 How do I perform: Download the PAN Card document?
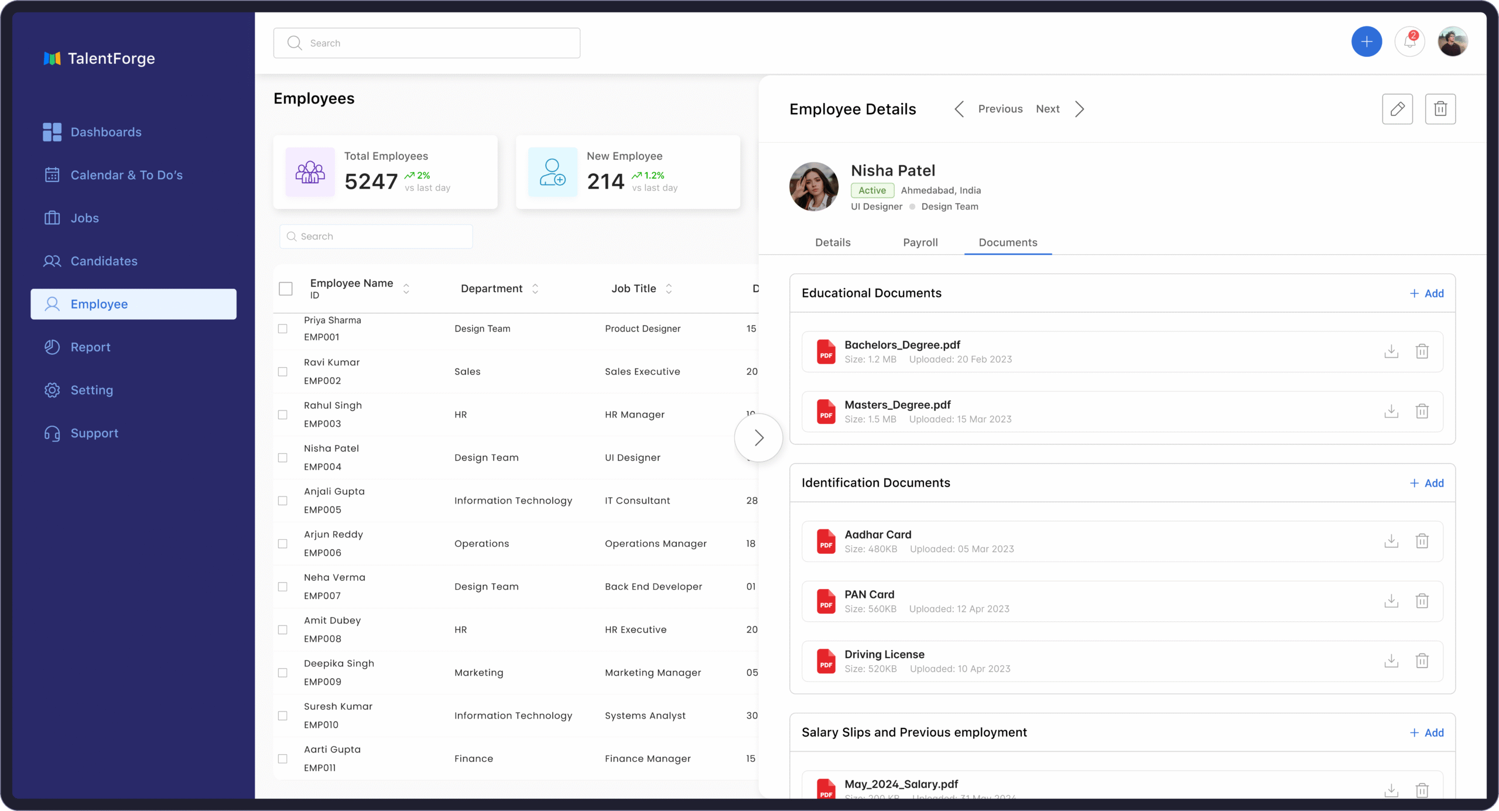pos(1391,601)
